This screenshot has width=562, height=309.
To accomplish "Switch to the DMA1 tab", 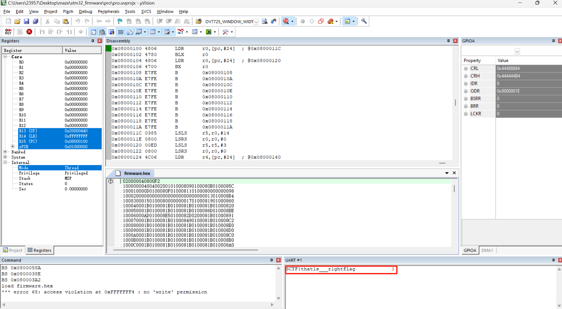I will coord(487,250).
